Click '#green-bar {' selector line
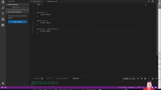 [x=42, y=12]
